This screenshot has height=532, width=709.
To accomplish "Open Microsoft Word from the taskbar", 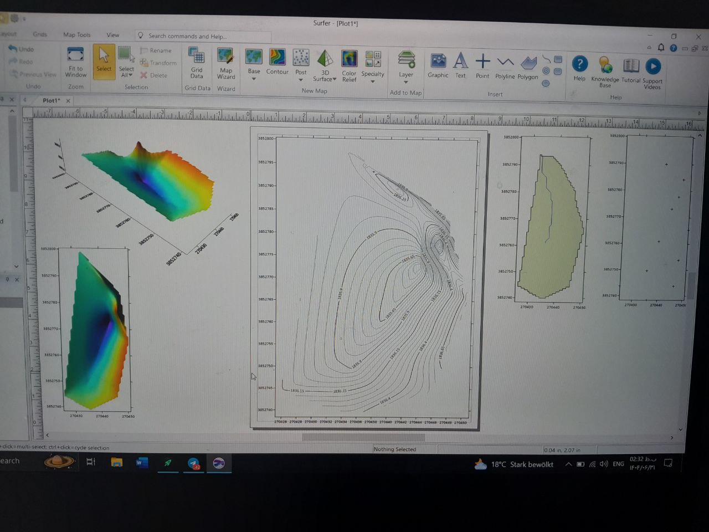I will pos(142,463).
